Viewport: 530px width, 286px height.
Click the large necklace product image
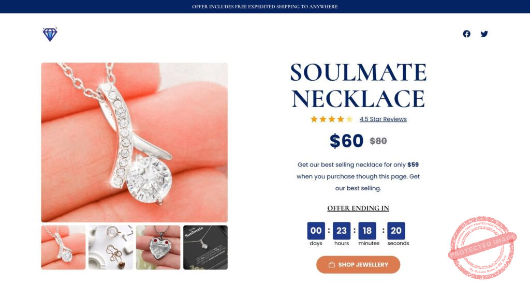135,142
